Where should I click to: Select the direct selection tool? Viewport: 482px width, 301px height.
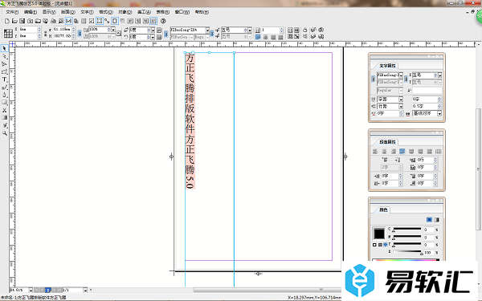(x=4, y=56)
